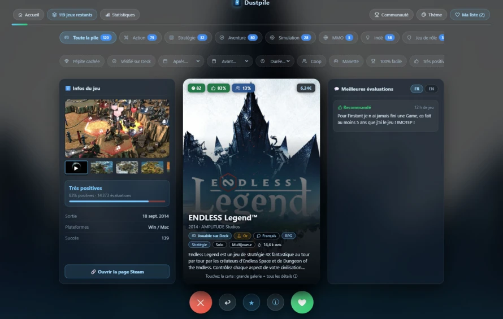Image resolution: width=503 pixels, height=319 pixels.
Task: Click the Infos du jeu panel header
Action: pyautogui.click(x=83, y=88)
